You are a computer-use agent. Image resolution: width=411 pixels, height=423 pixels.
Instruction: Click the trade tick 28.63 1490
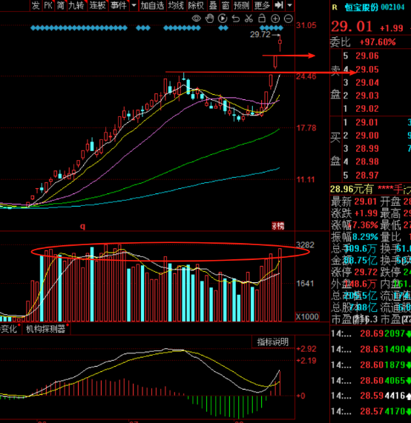click(371, 350)
